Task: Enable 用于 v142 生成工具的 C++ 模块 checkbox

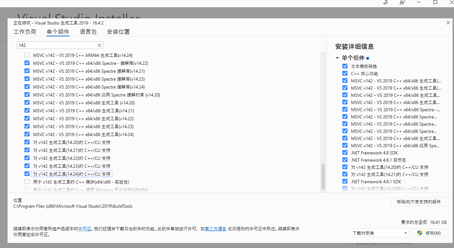Action: pyautogui.click(x=27, y=182)
